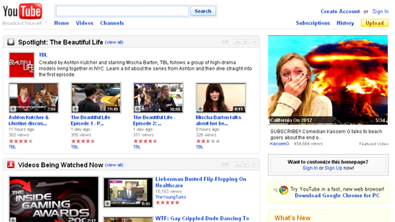Close the Spotlight module
Viewport: 395px width, 222px height.
pyautogui.click(x=255, y=42)
